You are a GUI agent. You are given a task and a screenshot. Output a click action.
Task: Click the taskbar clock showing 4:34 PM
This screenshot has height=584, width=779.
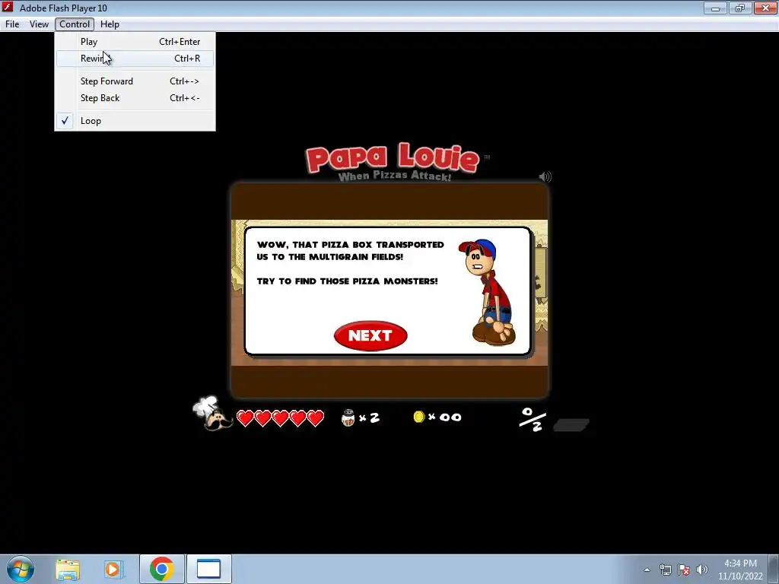coord(740,570)
